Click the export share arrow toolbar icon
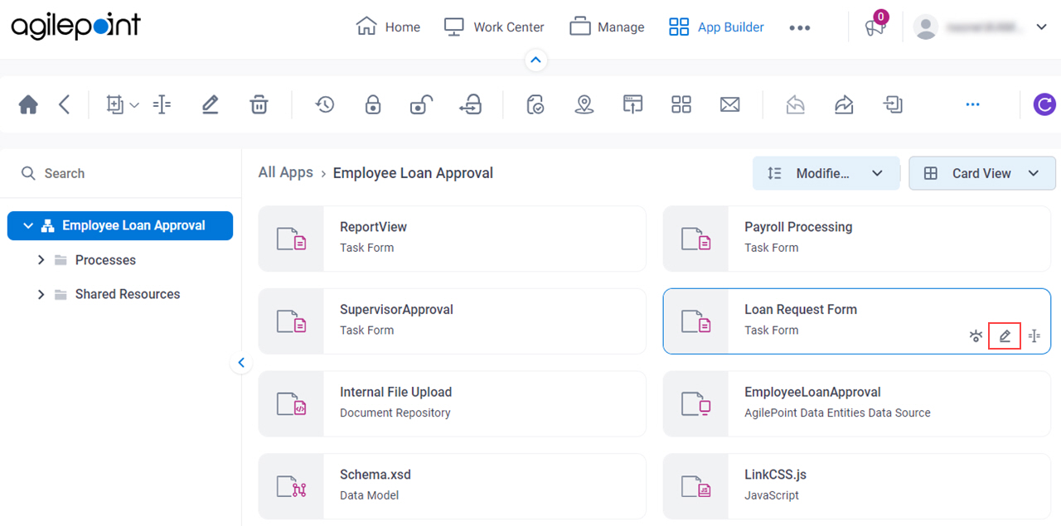Image resolution: width=1061 pixels, height=526 pixels. pyautogui.click(x=844, y=104)
